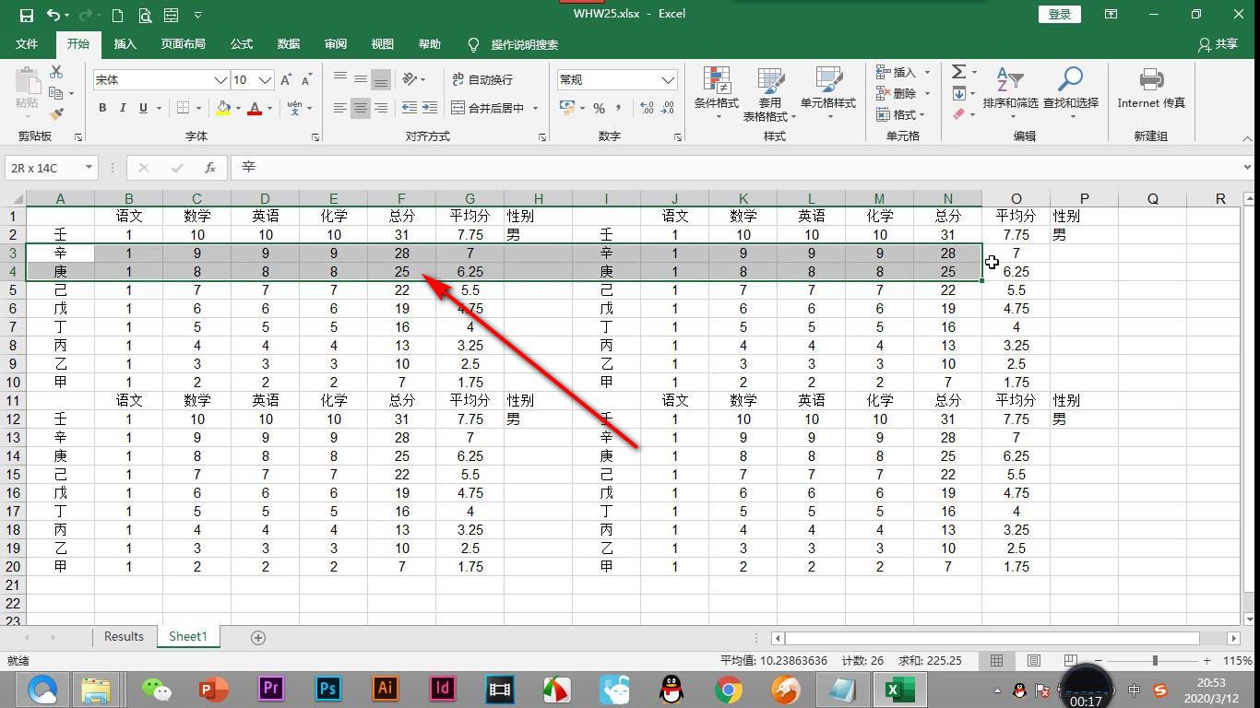
Task: Click the comma style icon
Action: 619,109
